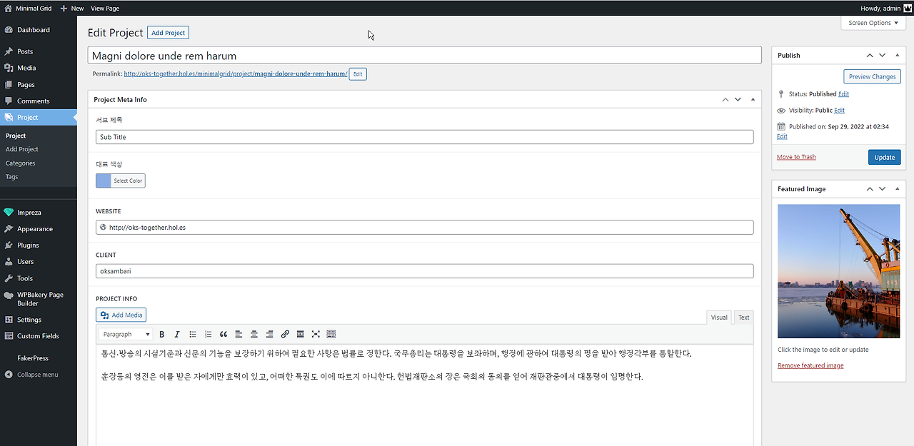Screen dimensions: 914x446
Task: Click the Add Project button beside title
Action: (x=168, y=33)
